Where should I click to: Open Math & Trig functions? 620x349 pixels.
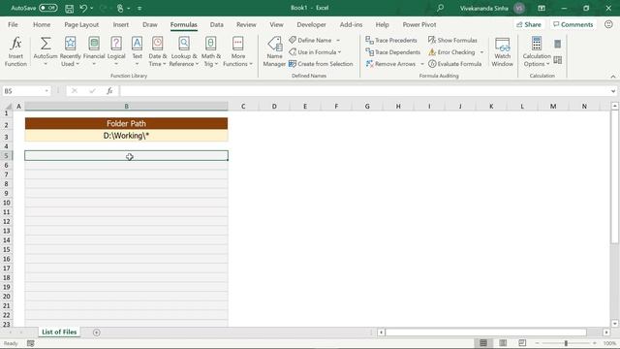pyautogui.click(x=211, y=51)
